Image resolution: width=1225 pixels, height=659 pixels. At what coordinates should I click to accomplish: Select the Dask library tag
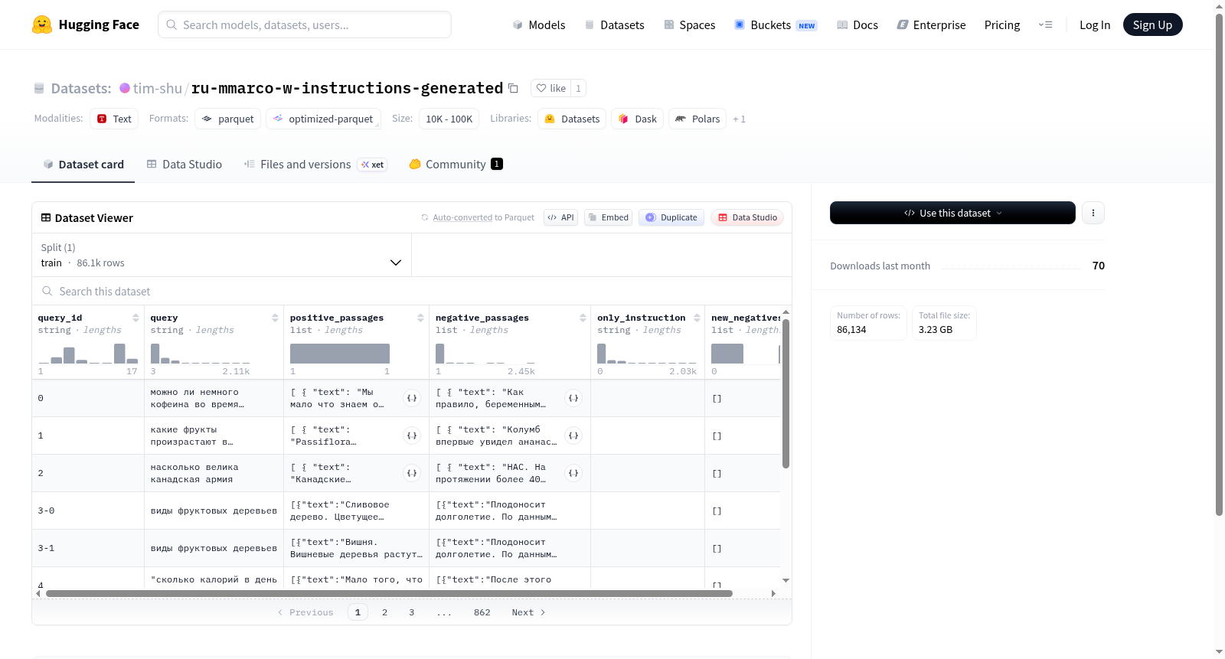tap(638, 119)
